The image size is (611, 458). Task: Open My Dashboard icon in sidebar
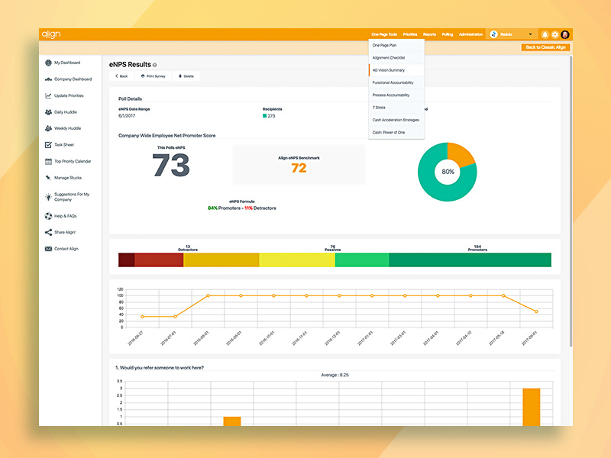(x=48, y=63)
